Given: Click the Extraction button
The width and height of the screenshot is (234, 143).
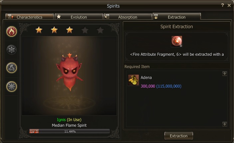Looking at the screenshot, I should pos(179,136).
